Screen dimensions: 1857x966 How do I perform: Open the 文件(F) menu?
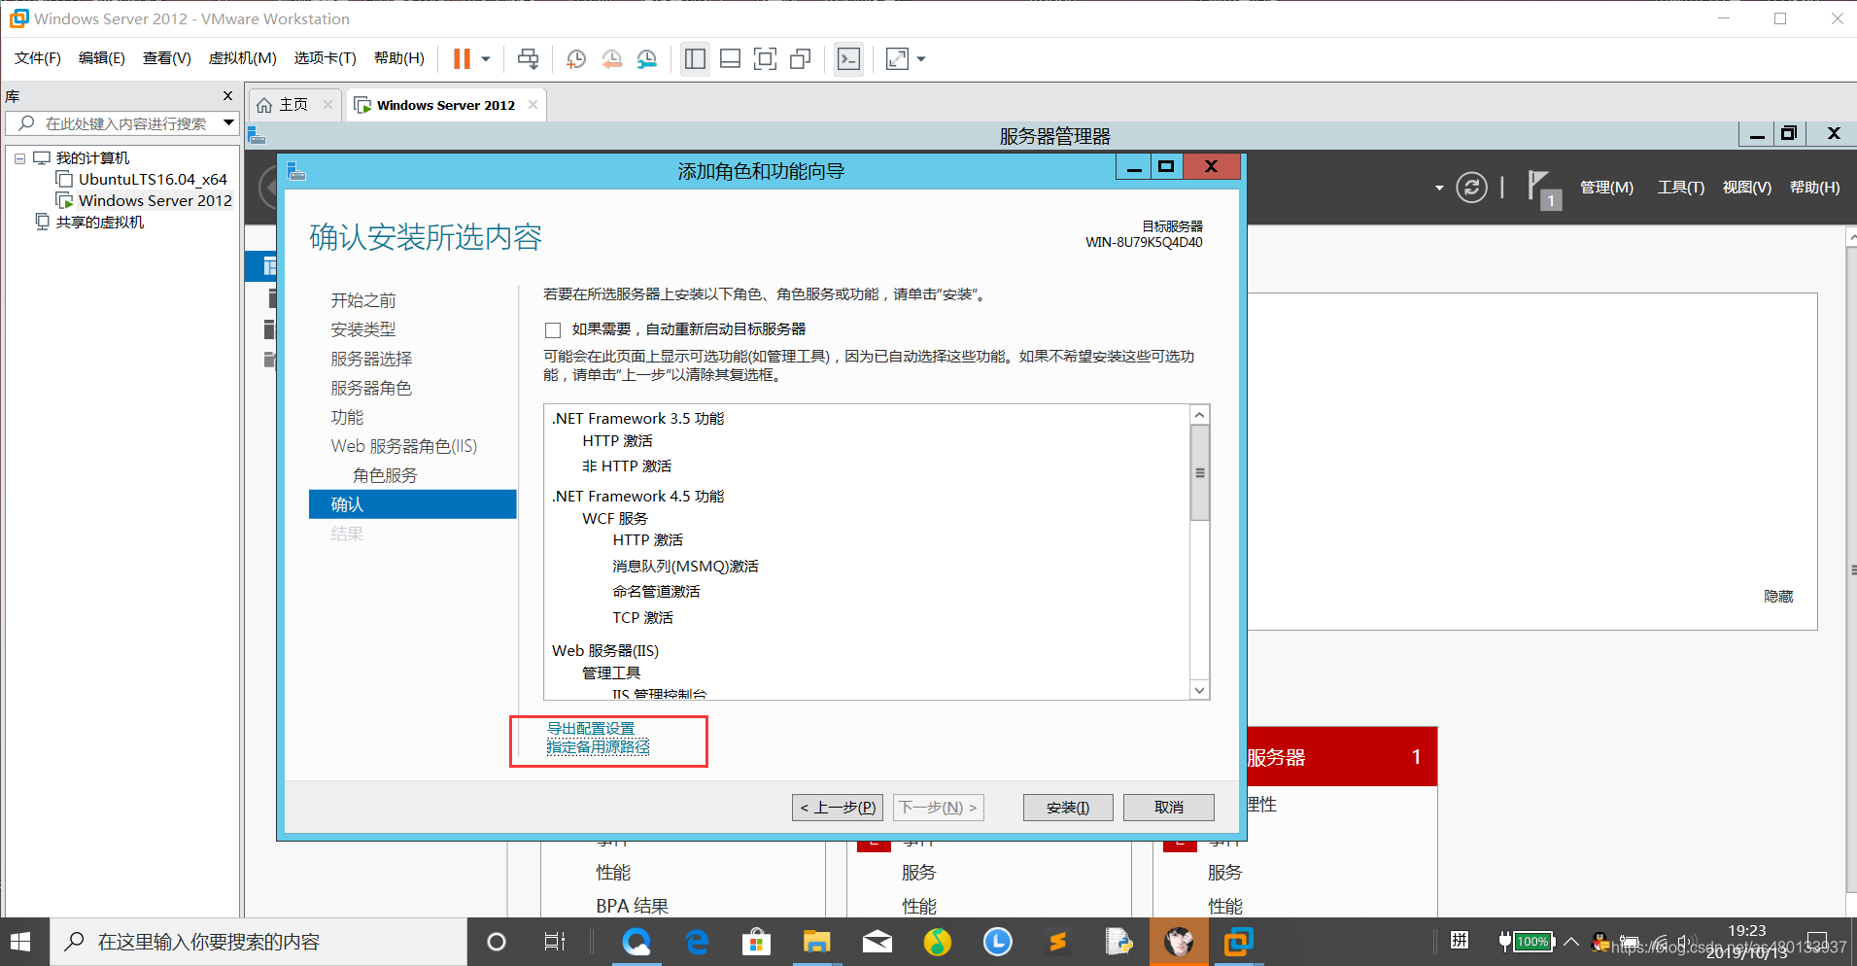pyautogui.click(x=38, y=58)
